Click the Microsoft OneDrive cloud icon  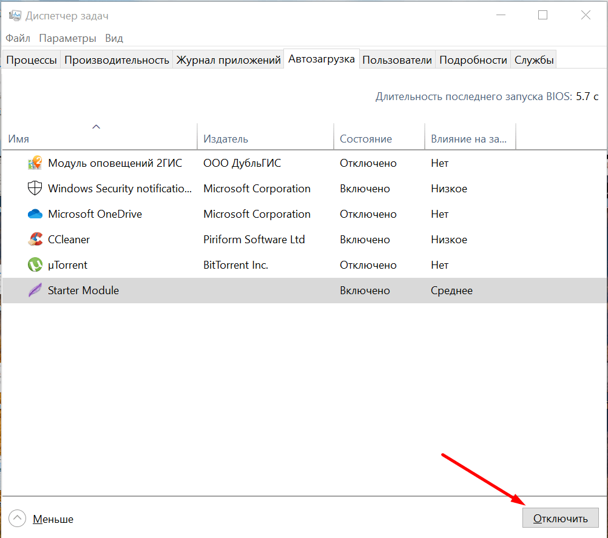[35, 214]
